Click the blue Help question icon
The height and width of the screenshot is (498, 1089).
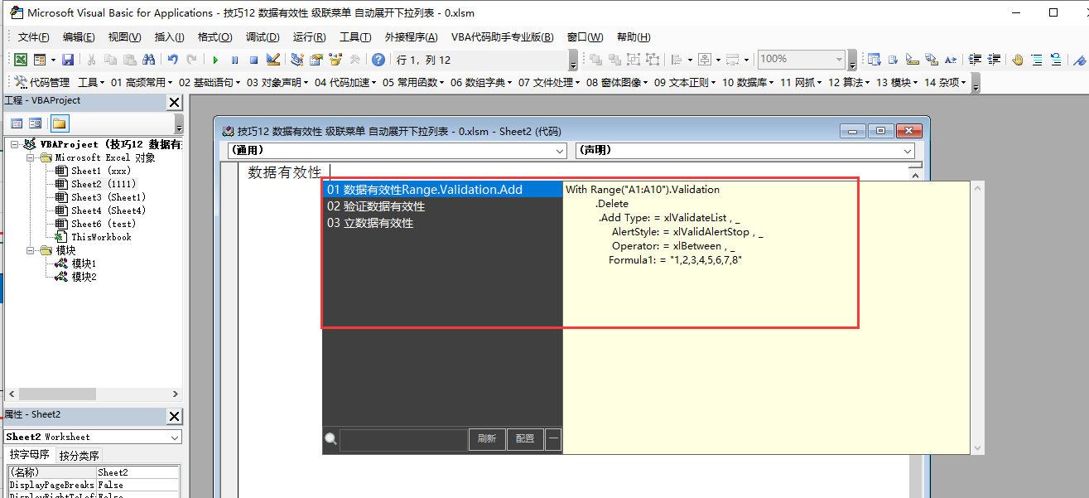pos(378,60)
